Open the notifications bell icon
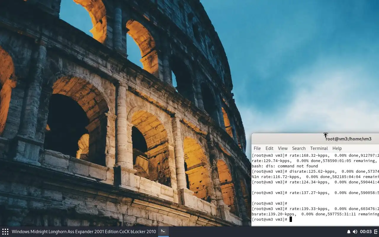Image resolution: width=379 pixels, height=237 pixels. [349, 232]
